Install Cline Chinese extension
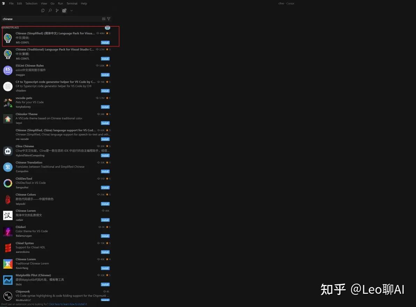Viewport: 416px width, 307px height. [x=105, y=156]
